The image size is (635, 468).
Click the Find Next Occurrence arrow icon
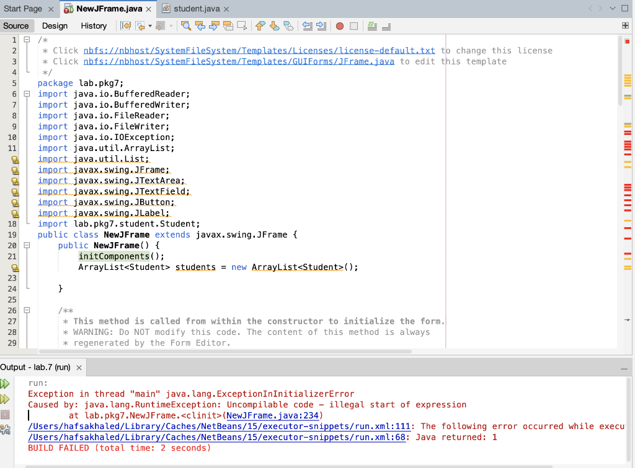(x=213, y=26)
